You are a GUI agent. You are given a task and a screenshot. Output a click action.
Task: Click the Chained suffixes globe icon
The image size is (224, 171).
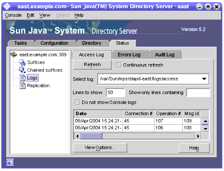point(22,70)
